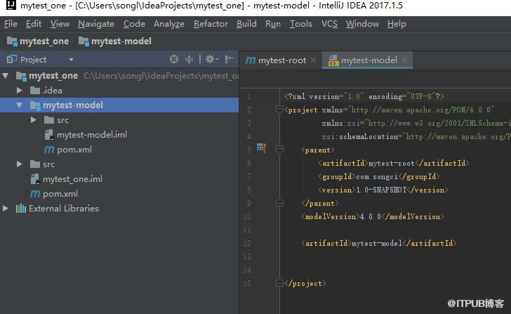This screenshot has width=511, height=314.
Task: Click the External Libraries bars icon
Action: click(x=21, y=209)
